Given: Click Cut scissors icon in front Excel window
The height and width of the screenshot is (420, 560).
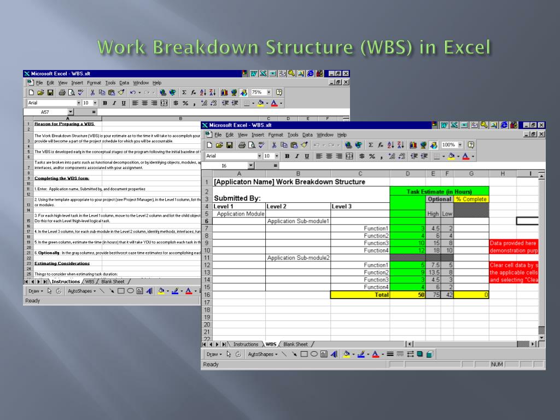Looking at the screenshot, I should pos(274,145).
